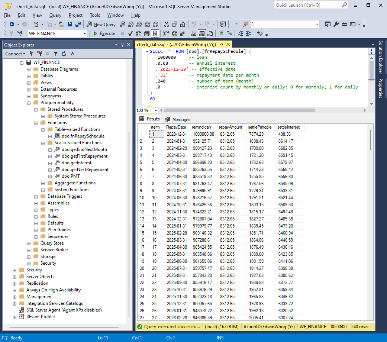Click the Parse checkmark icon

pos(130,33)
